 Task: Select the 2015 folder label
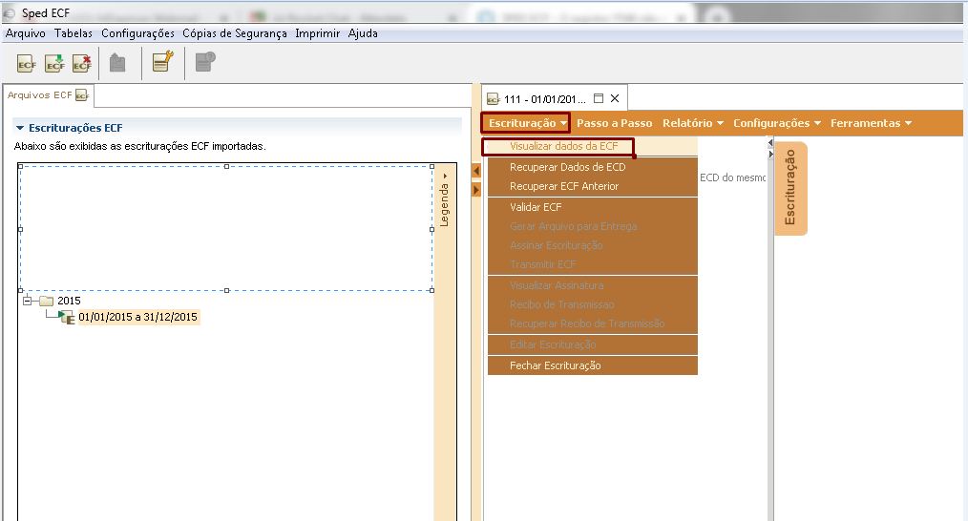69,301
